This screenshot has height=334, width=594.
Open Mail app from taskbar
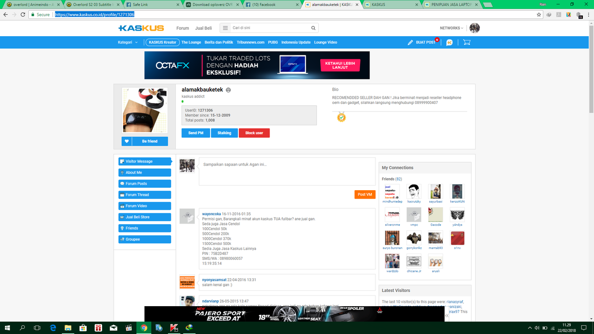[x=114, y=328]
